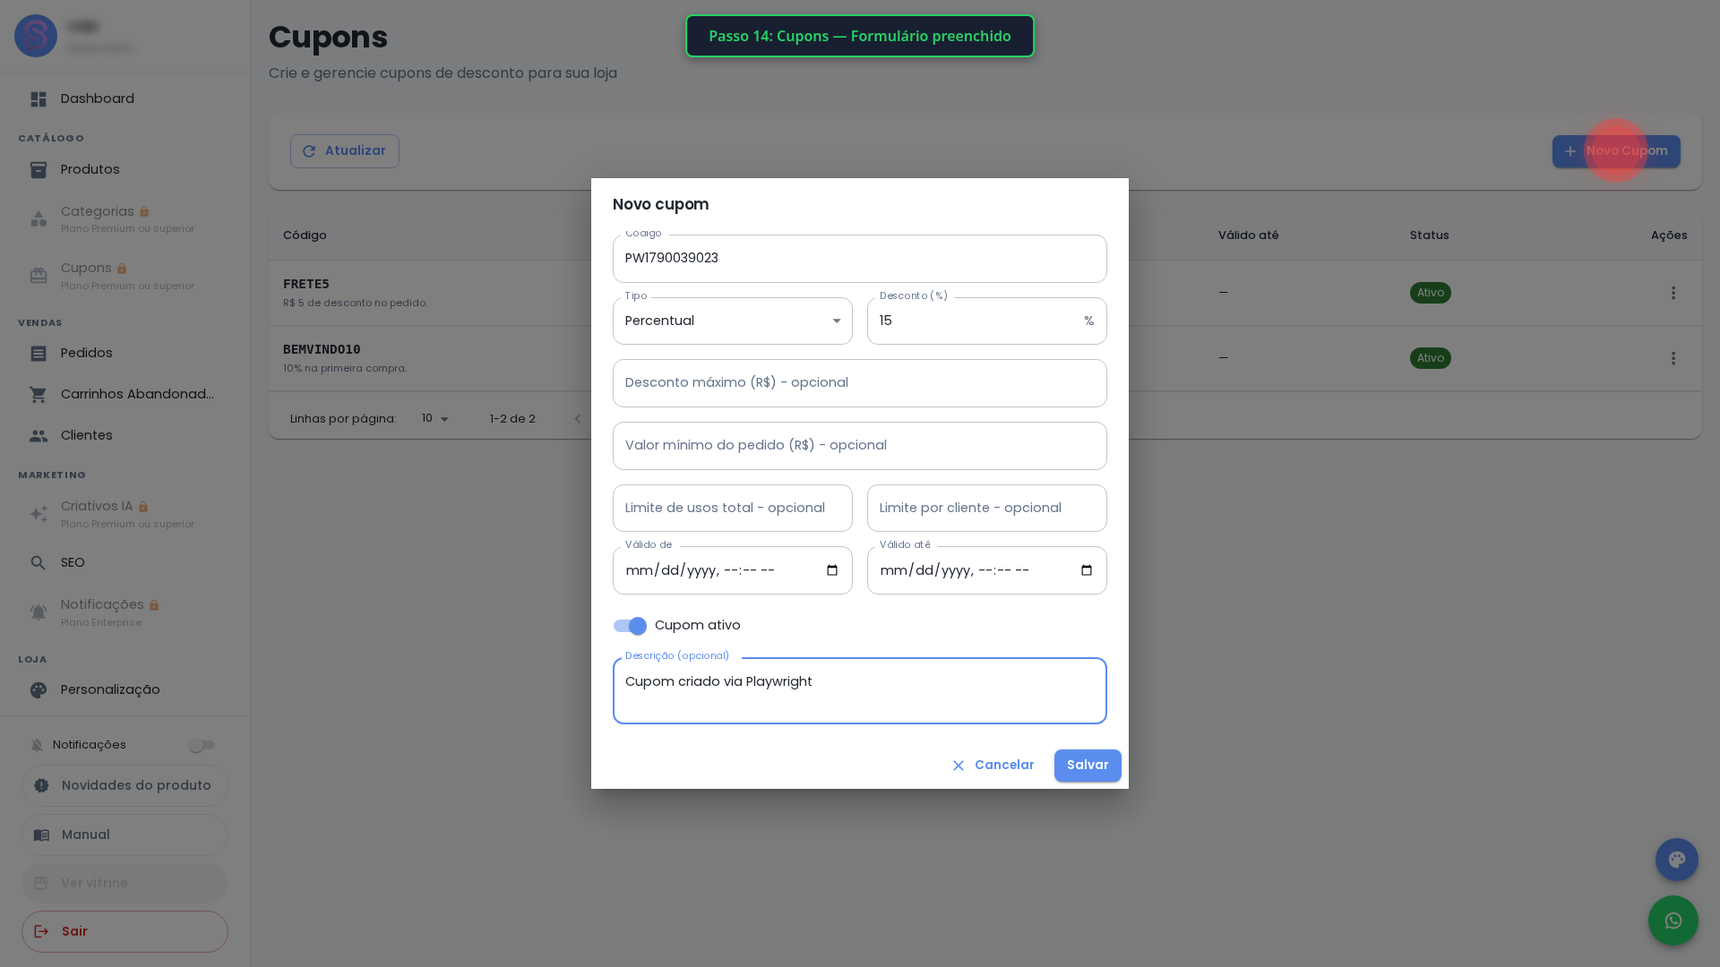
Task: Click the Carrinhos Abandonados cart icon
Action: point(39,395)
